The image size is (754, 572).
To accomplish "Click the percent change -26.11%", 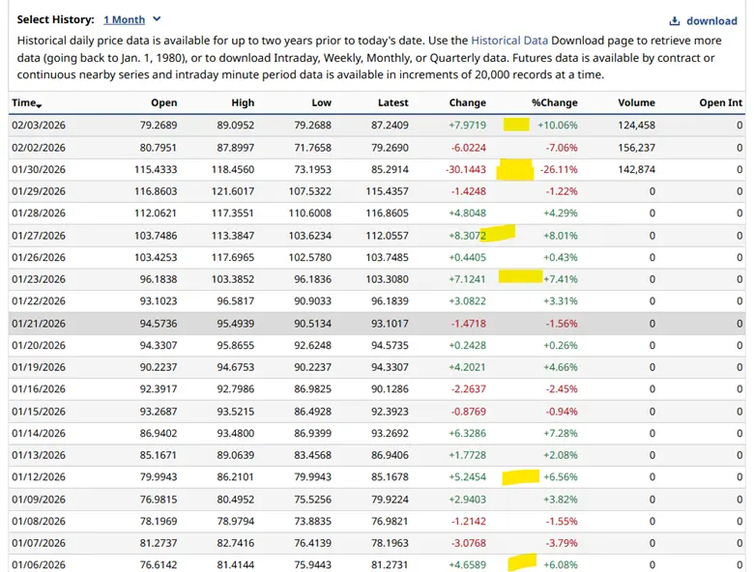I will coord(559,170).
